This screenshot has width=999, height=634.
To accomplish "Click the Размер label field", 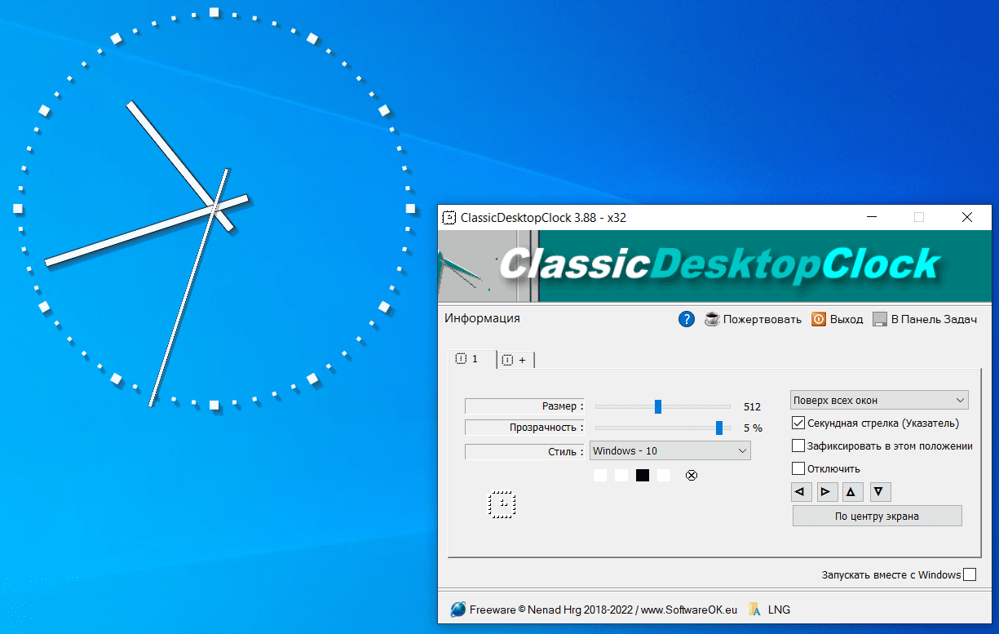I will (525, 406).
